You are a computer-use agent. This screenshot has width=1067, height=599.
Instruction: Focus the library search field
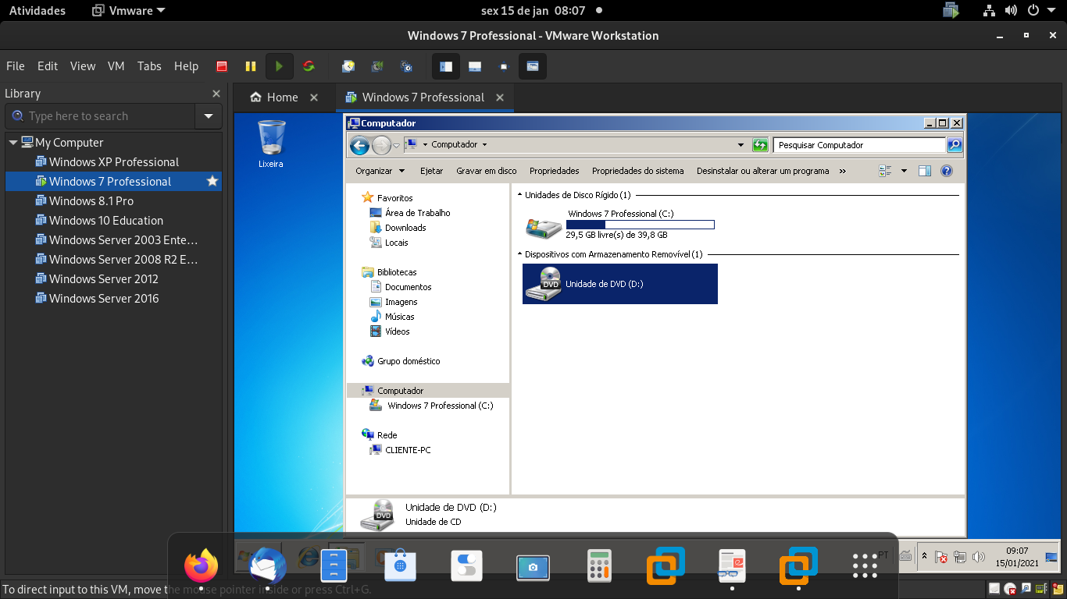pyautogui.click(x=100, y=116)
